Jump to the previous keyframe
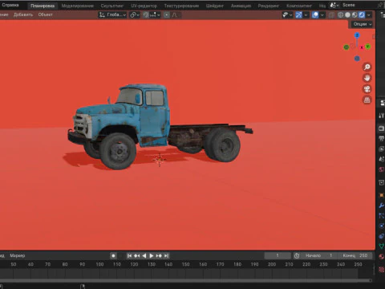The width and height of the screenshot is (385, 289). [137, 256]
